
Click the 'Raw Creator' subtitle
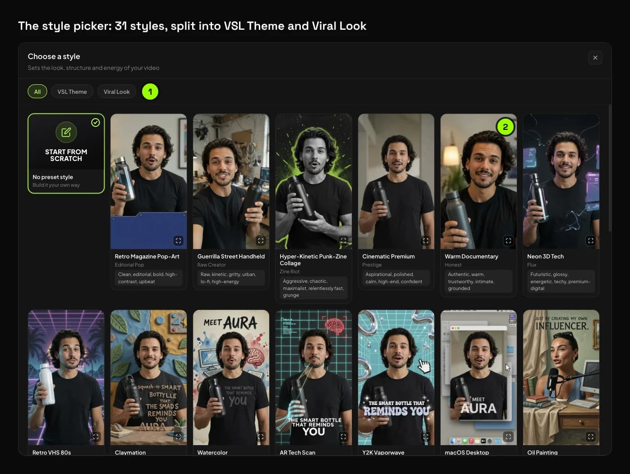point(212,265)
